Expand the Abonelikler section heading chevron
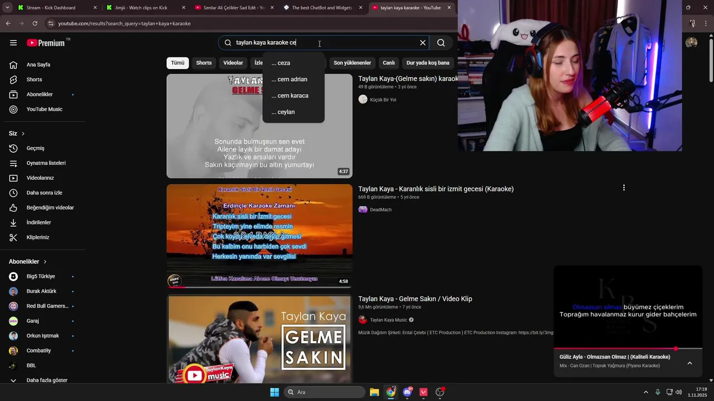 (x=45, y=262)
